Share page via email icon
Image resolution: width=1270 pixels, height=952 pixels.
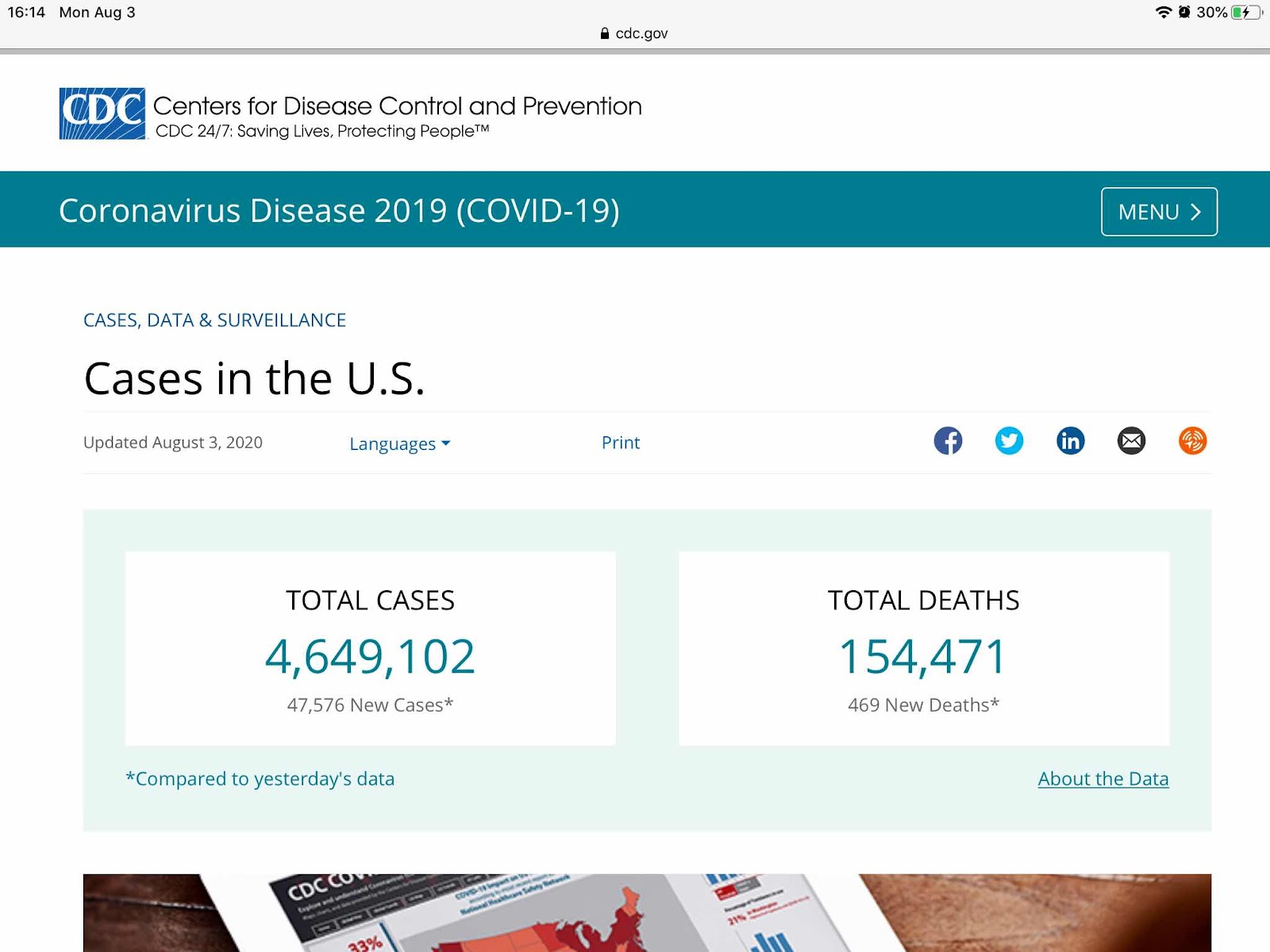click(x=1131, y=441)
